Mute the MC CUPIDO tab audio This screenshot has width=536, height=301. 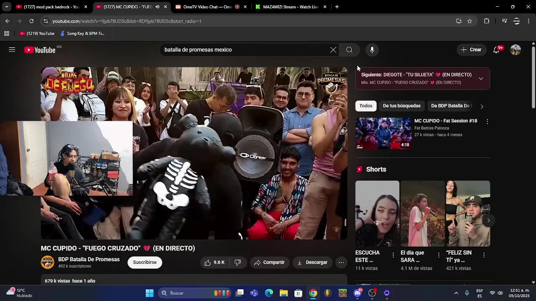point(157,7)
